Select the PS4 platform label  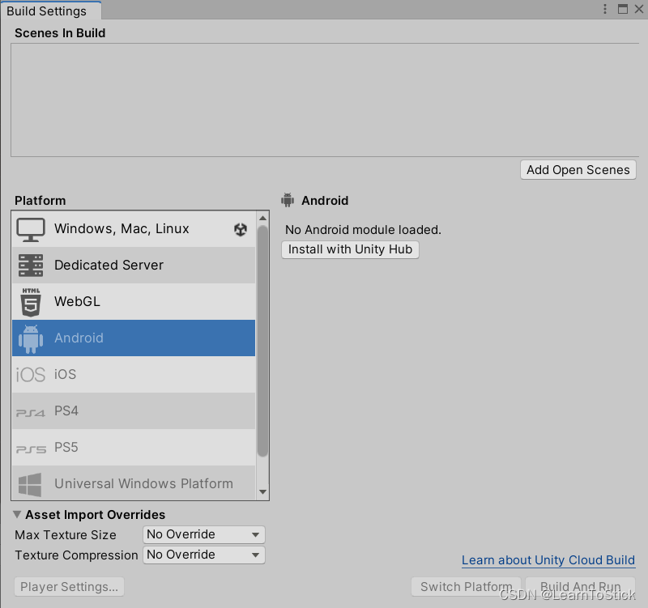66,411
